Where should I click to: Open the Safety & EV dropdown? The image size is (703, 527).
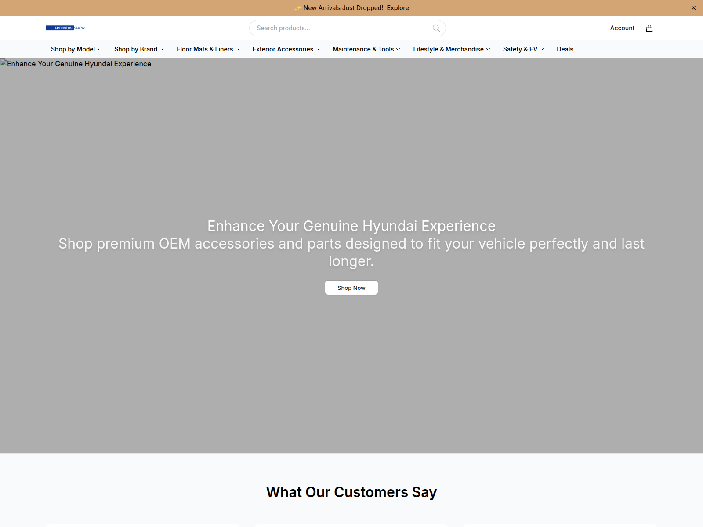[x=523, y=49]
